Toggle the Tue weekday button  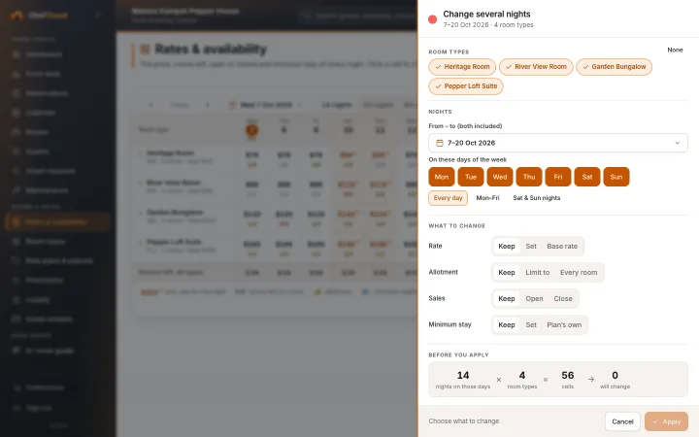[471, 177]
